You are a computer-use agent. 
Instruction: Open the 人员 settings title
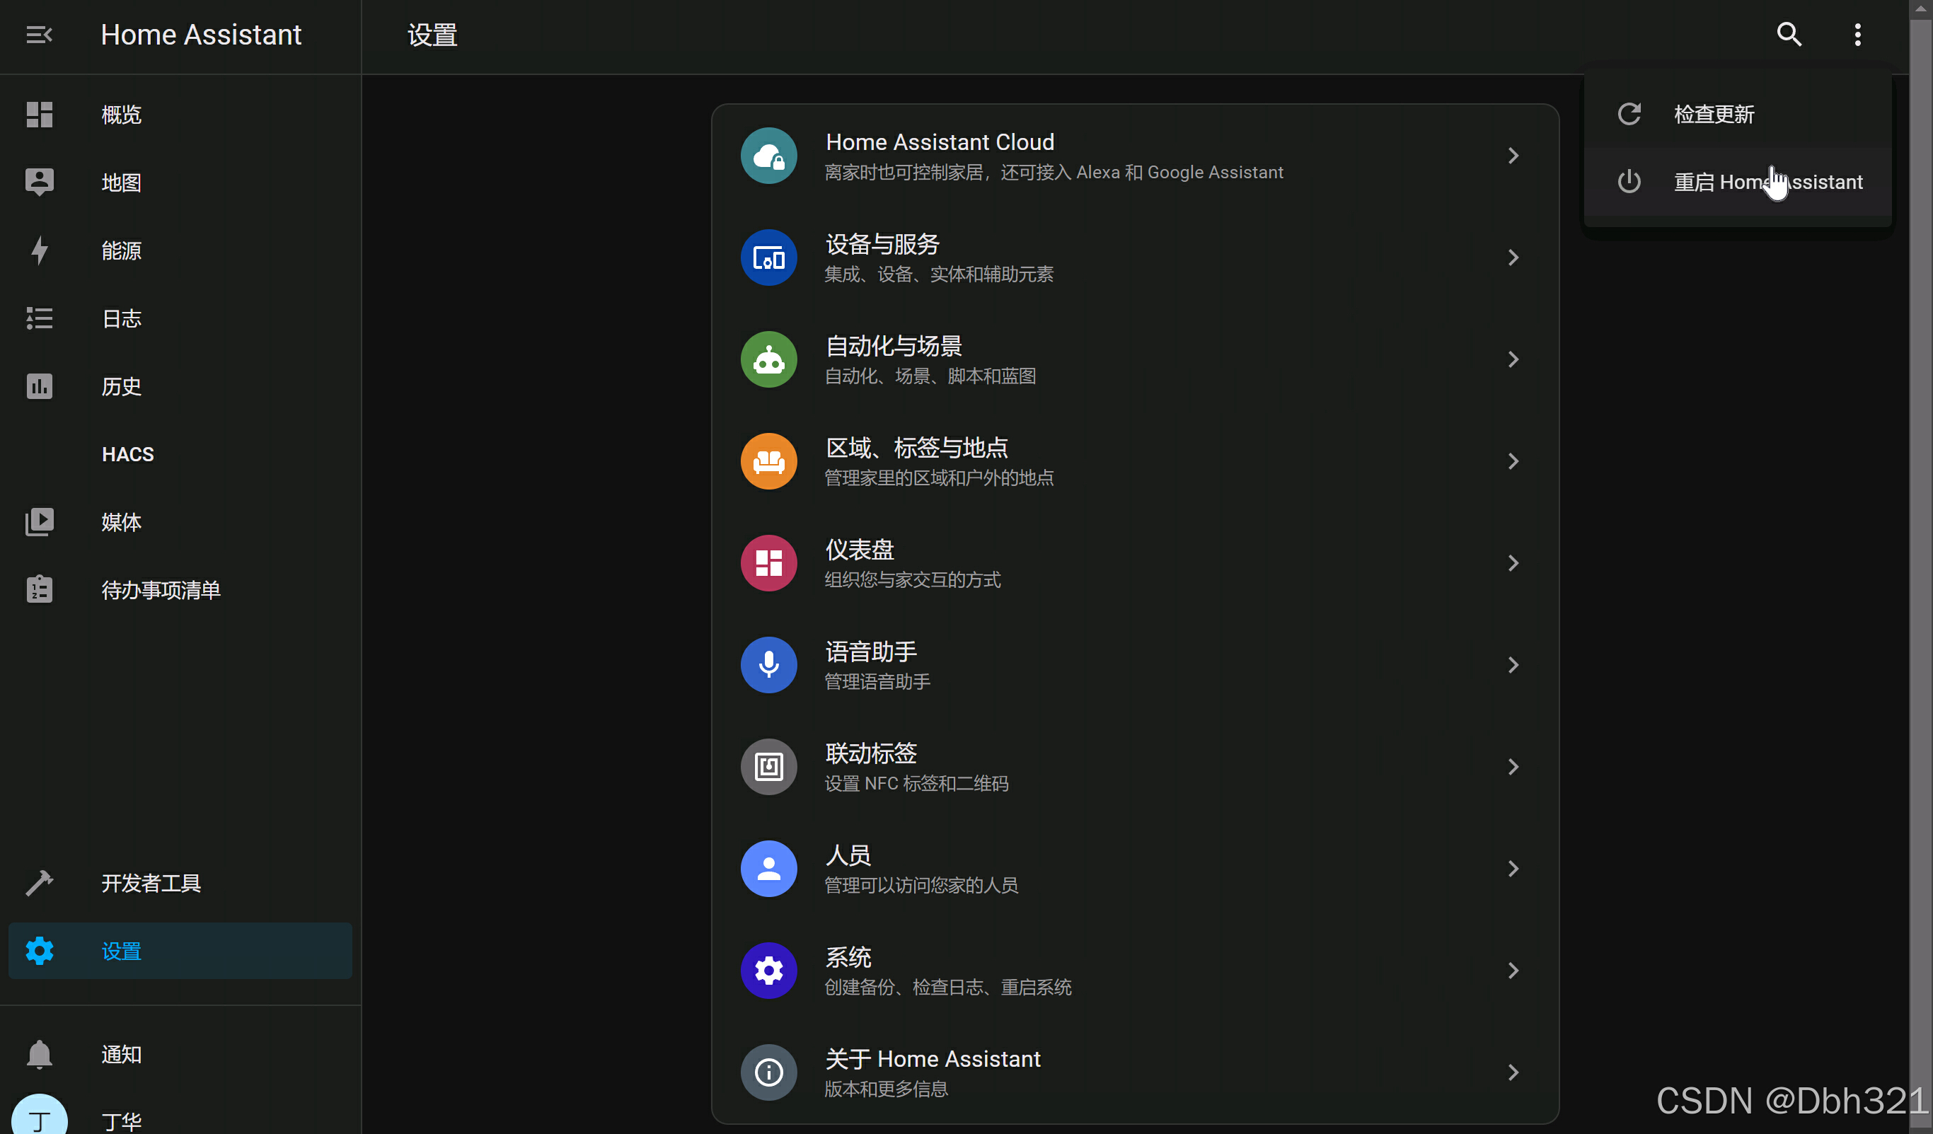(x=848, y=856)
